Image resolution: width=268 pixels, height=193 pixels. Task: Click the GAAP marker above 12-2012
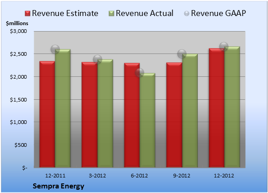click(x=224, y=47)
